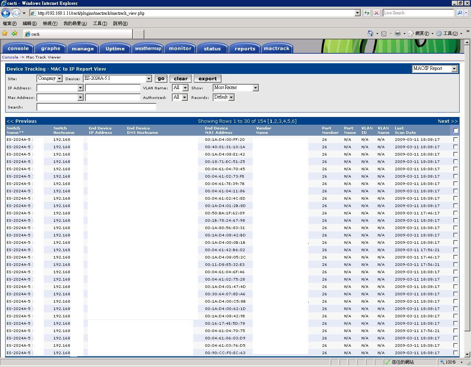Click the RSS feeds icon
Screen dimensions: 471x367
click(x=384, y=33)
